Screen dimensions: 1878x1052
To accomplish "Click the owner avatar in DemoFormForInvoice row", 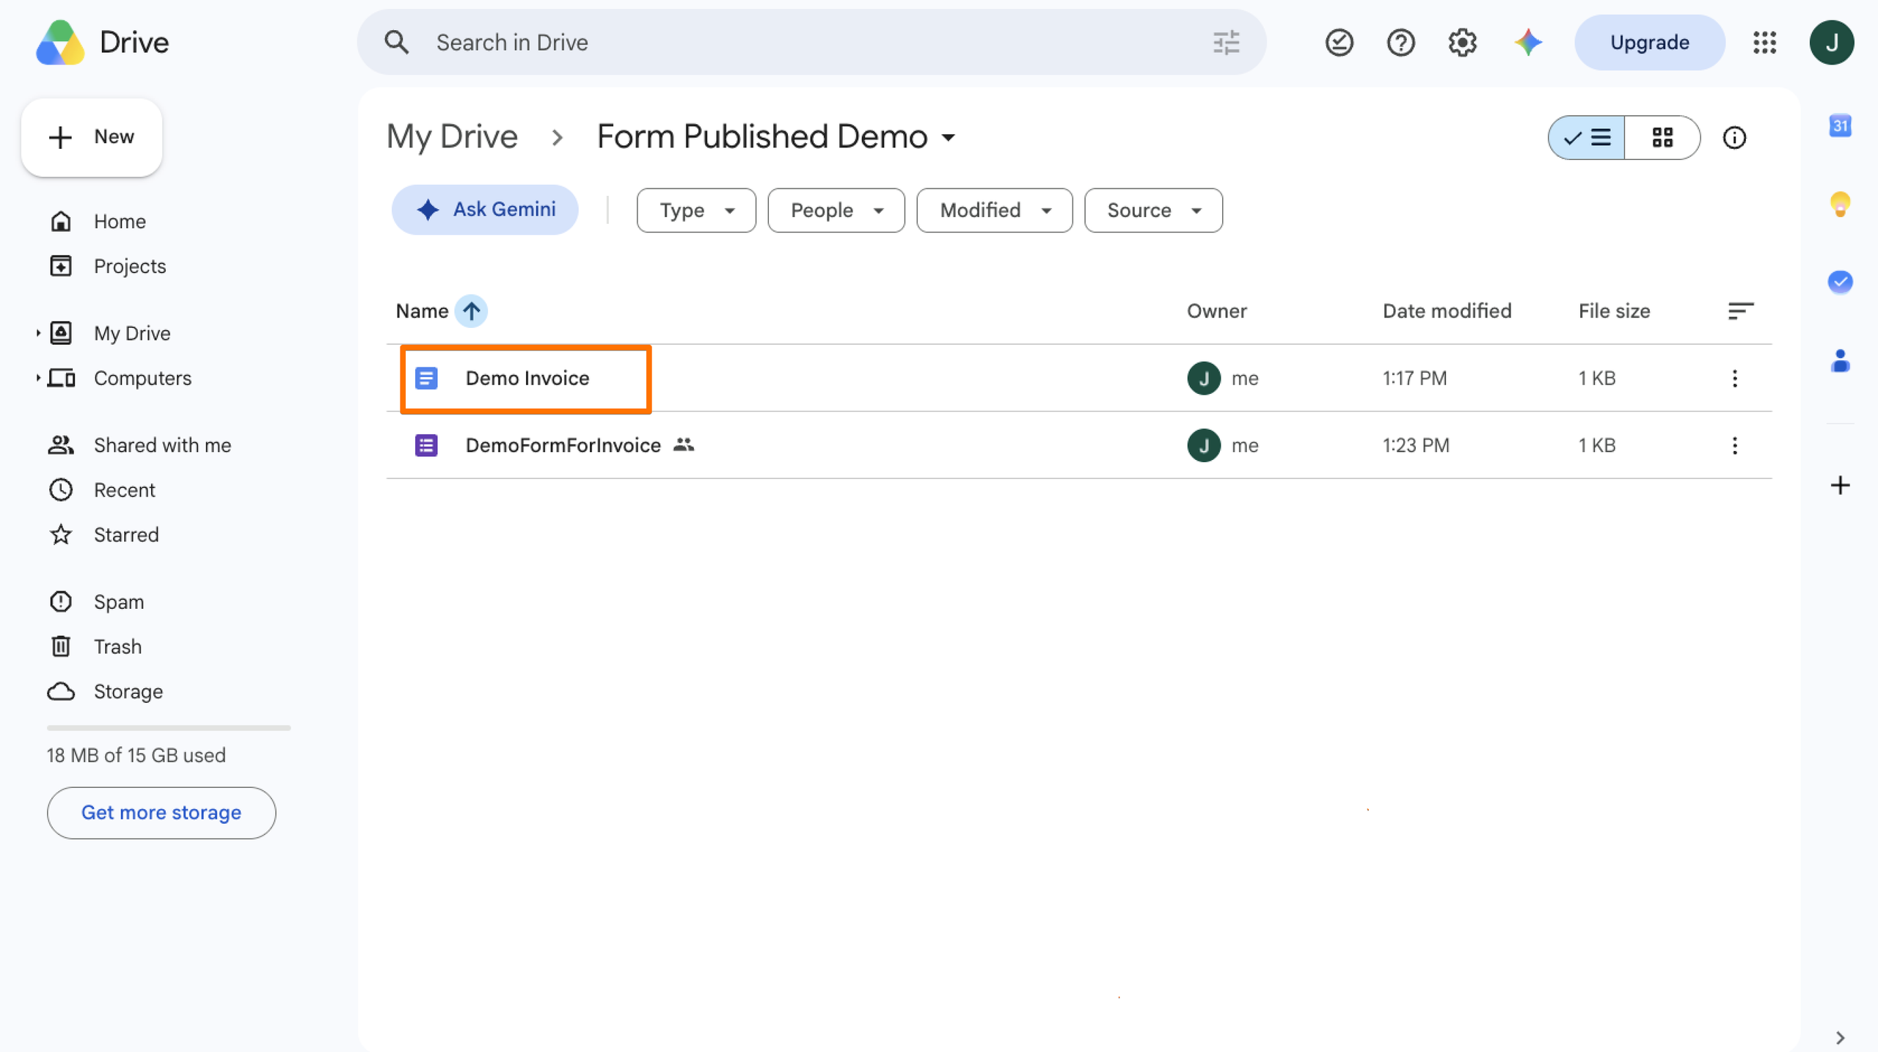I will point(1204,445).
